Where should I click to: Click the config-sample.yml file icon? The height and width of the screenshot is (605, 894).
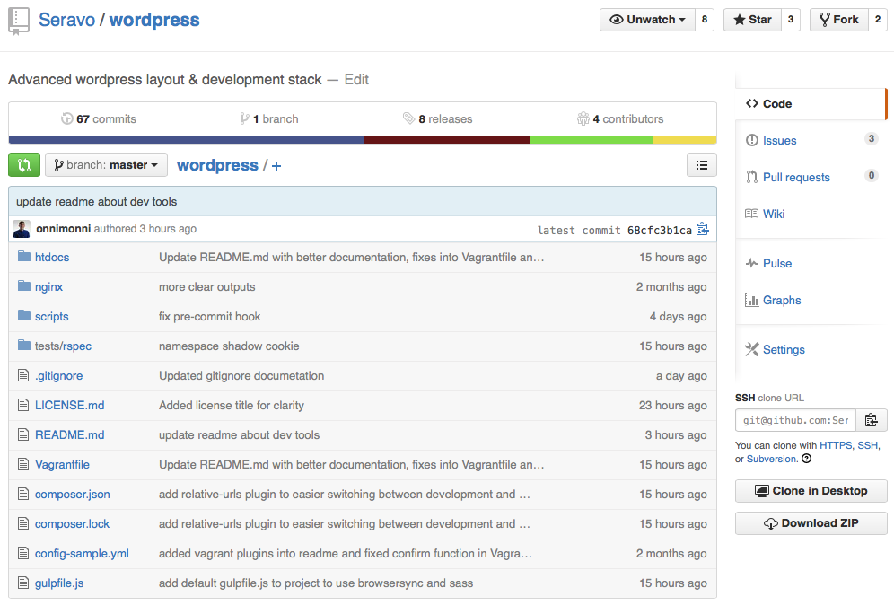(x=23, y=553)
